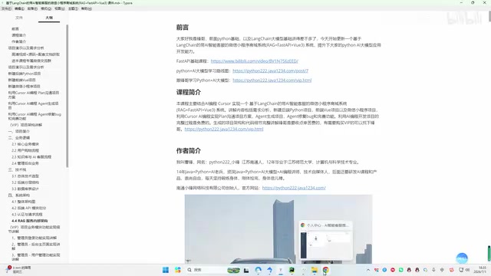
Task: Go to 新建微信小程序项目 outline entry
Action: pos(24,87)
